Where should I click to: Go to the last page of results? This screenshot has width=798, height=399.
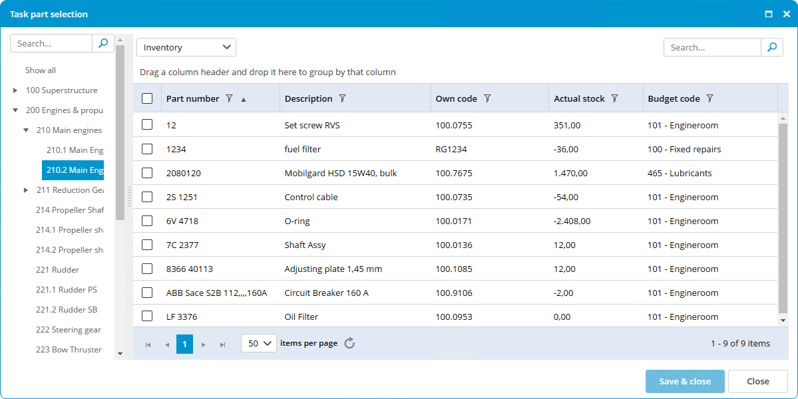222,344
